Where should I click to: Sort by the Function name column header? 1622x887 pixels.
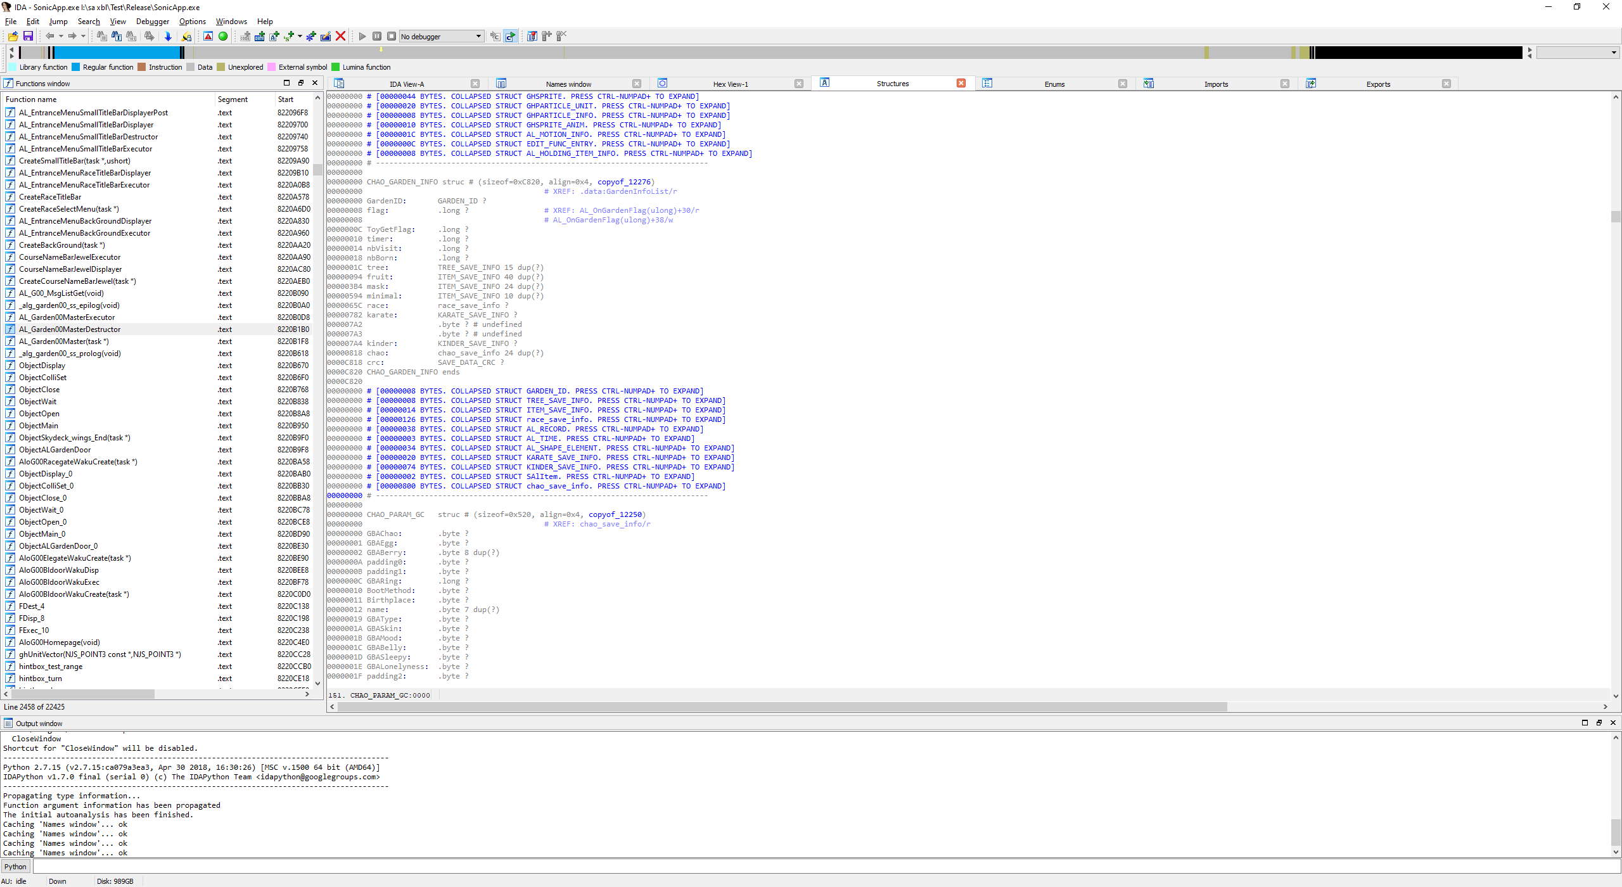[x=109, y=99]
